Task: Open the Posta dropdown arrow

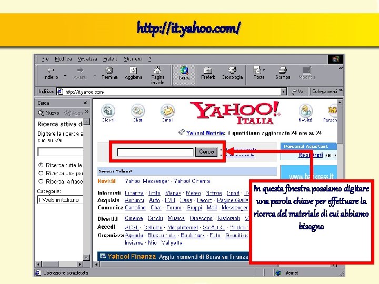Action: tap(264, 70)
